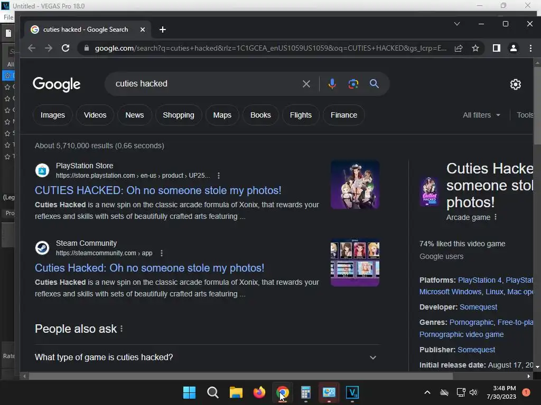Screen dimensions: 541x405
Task: Filter results by Flights
Action: tap(301, 115)
